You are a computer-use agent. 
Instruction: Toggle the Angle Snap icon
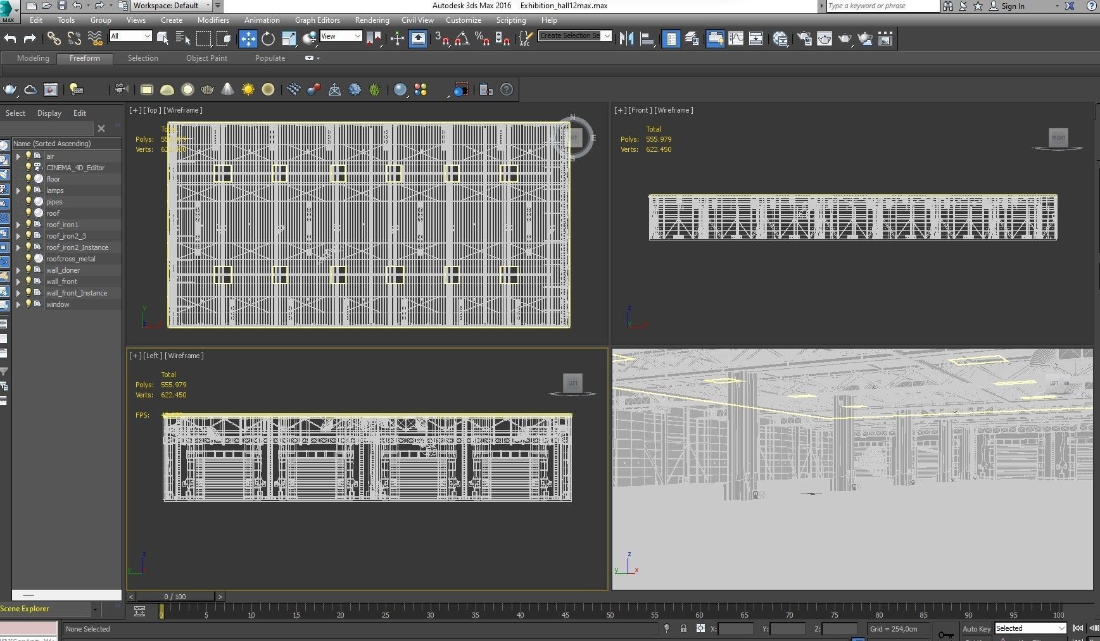pos(462,39)
